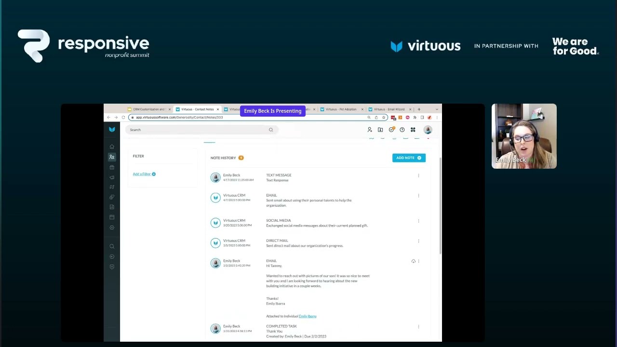Viewport: 617px width, 347px height.
Task: Click the browser address bar URL
Action: pos(179,118)
